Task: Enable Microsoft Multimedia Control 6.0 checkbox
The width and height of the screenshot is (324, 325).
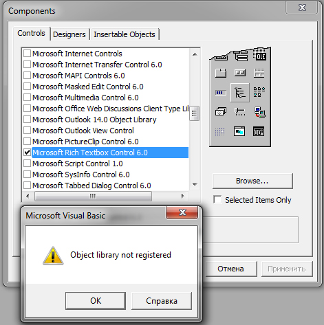Action: click(x=28, y=98)
